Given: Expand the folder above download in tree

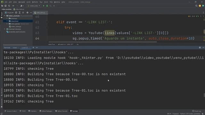Looking at the screenshot, I should [x=7, y=19].
